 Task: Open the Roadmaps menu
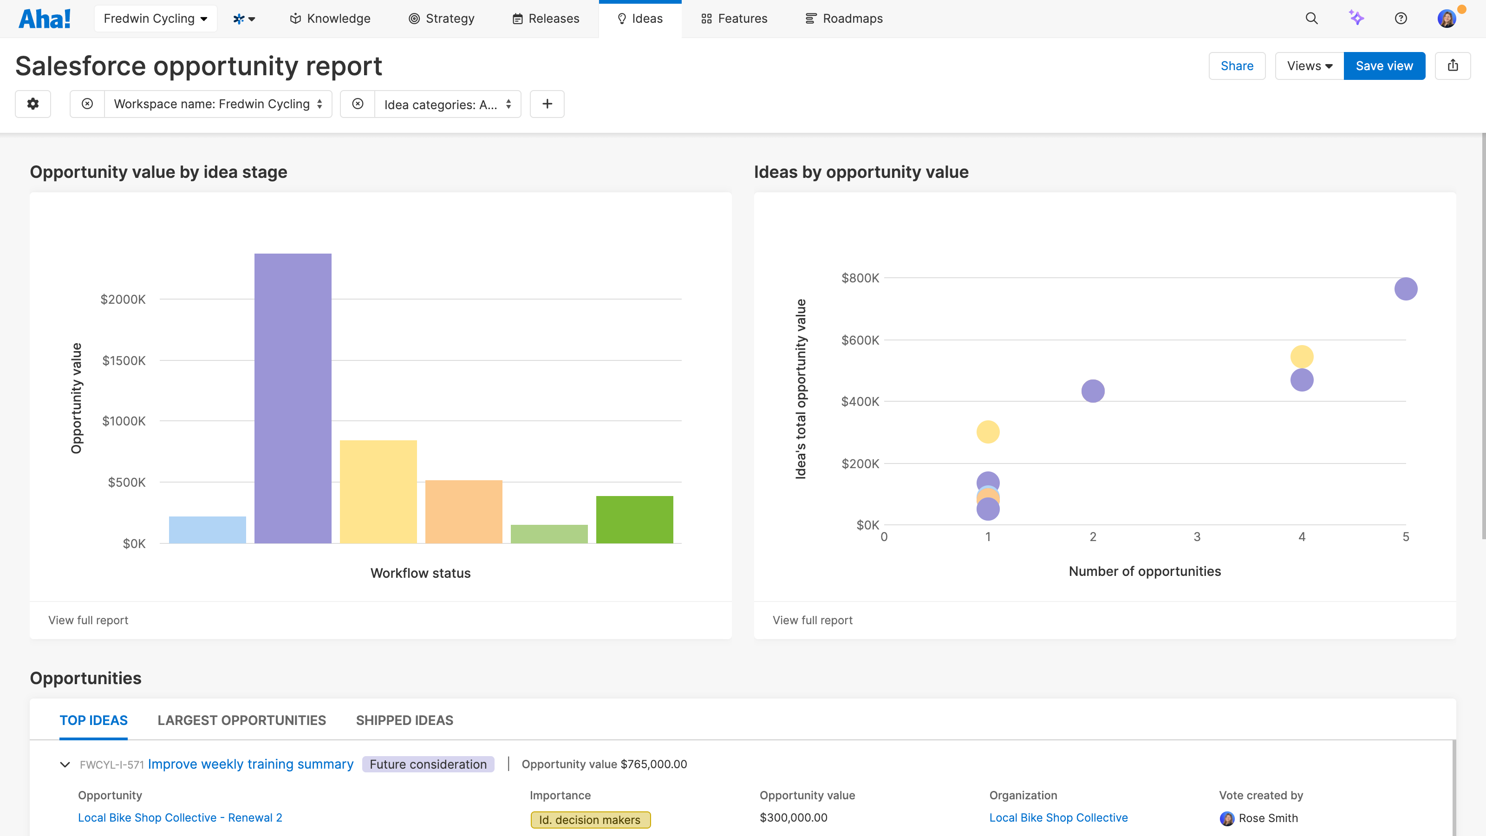[x=844, y=19]
